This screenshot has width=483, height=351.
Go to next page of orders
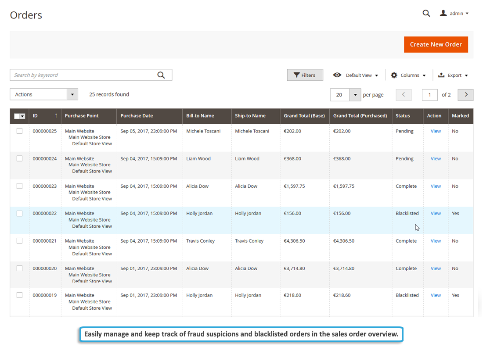(x=466, y=94)
